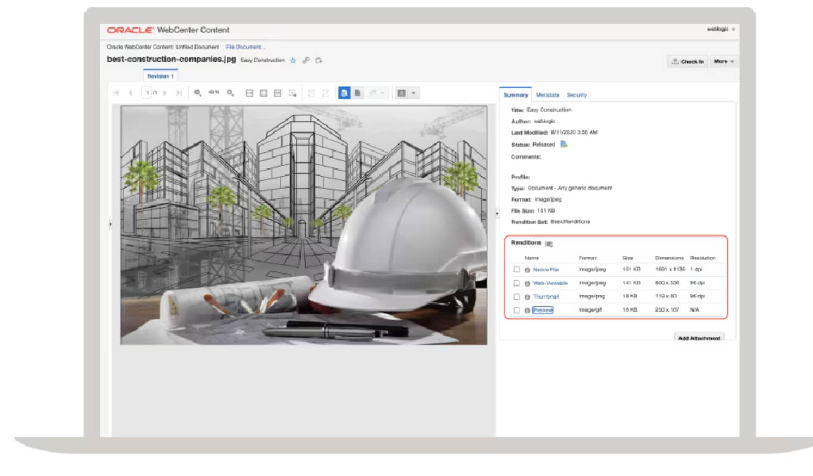Click the 141 KB size cell
This screenshot has height=476, width=813.
pyautogui.click(x=631, y=283)
